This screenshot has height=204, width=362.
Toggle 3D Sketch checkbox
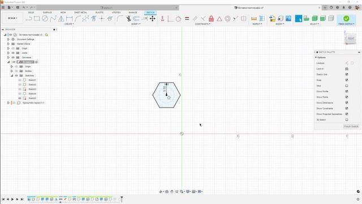(347, 120)
